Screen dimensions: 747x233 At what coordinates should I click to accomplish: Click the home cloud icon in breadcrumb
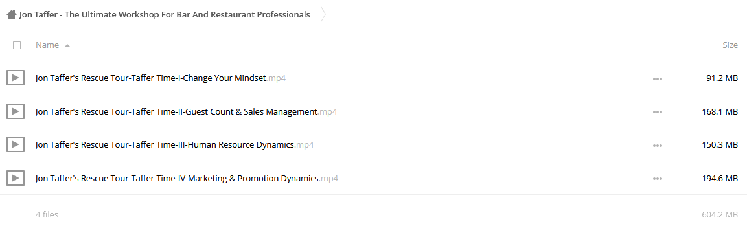point(12,15)
